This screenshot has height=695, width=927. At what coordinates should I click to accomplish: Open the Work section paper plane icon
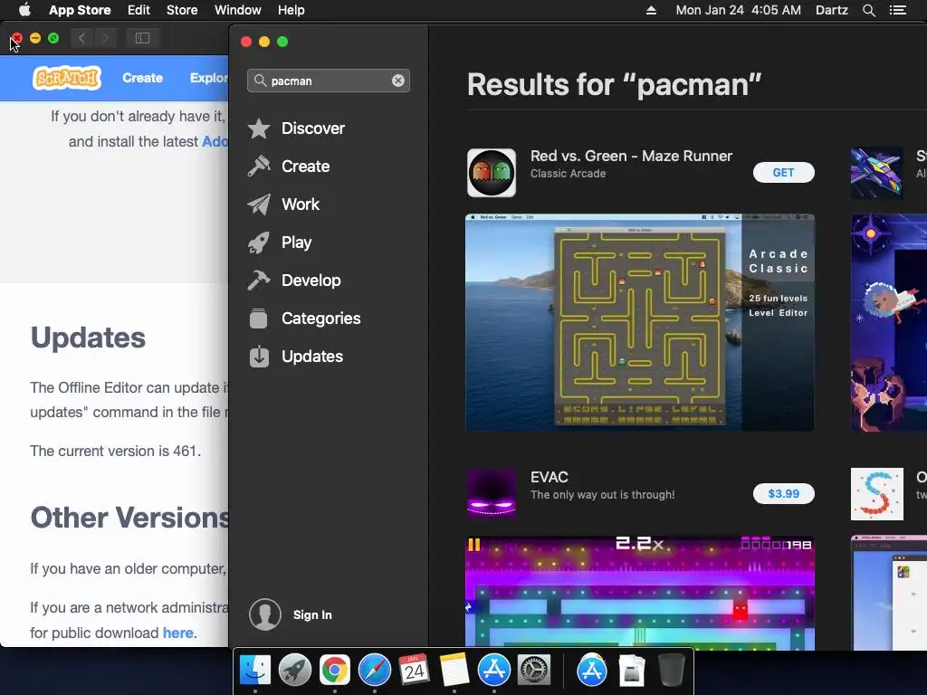[x=259, y=205]
